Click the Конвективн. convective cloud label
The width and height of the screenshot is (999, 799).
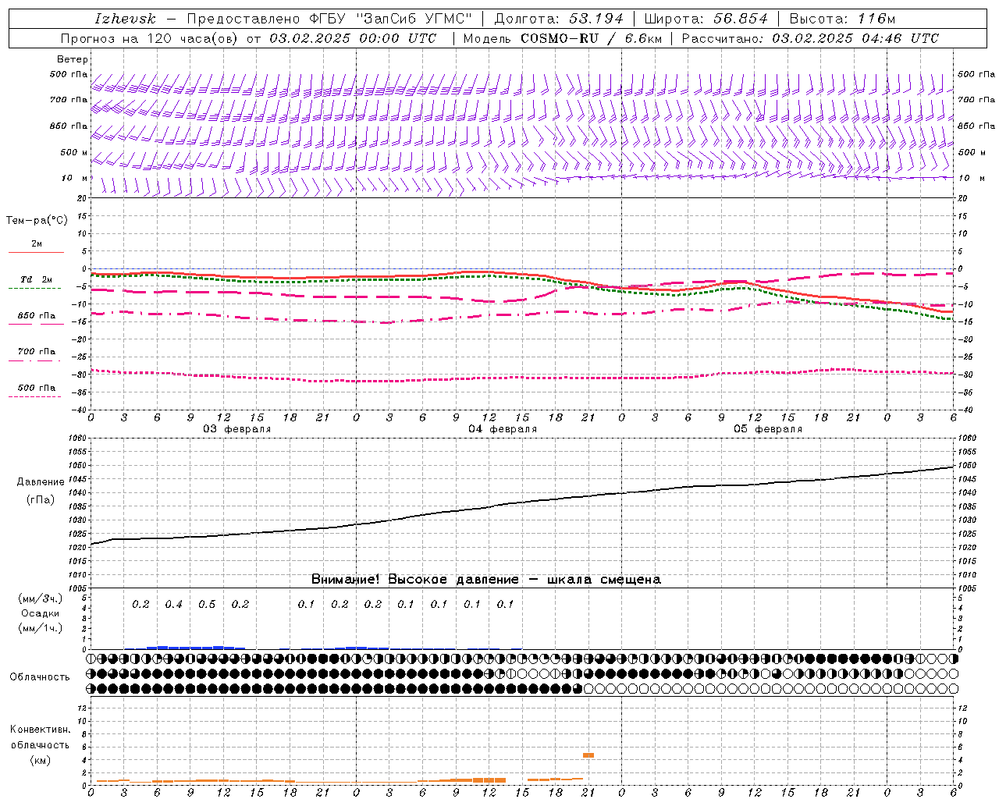coord(40,730)
